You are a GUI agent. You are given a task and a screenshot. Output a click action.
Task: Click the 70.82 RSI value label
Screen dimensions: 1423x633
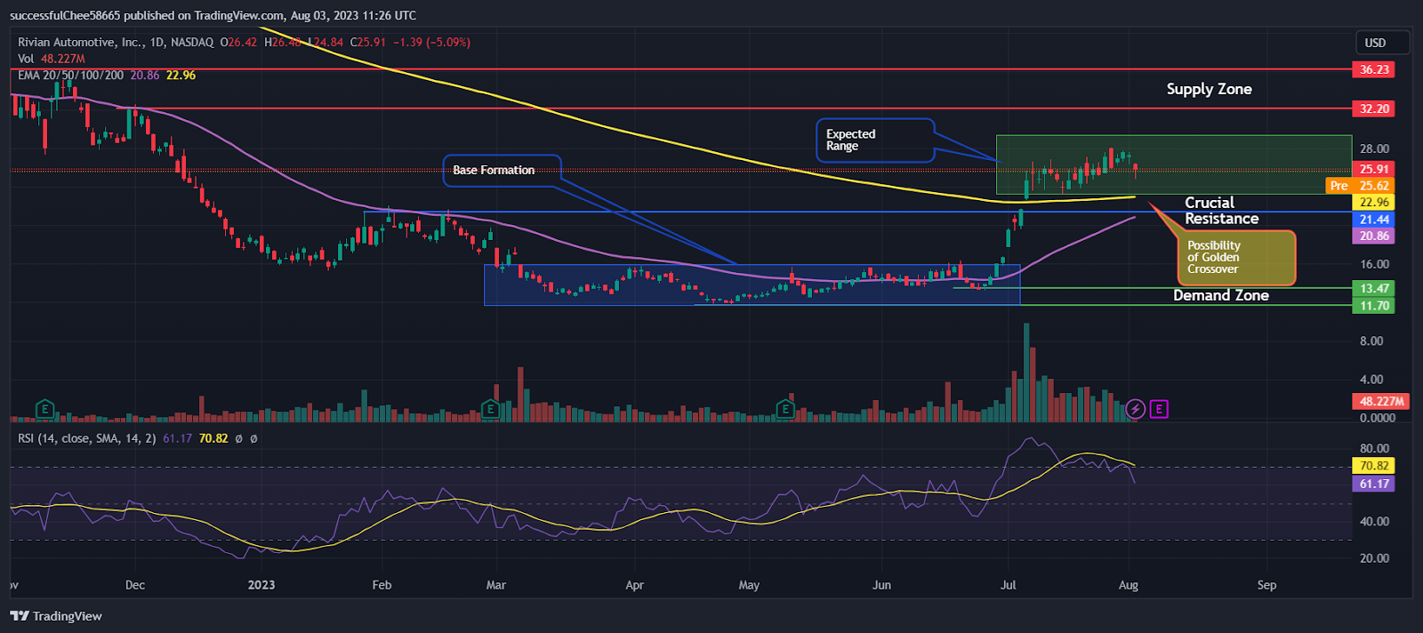click(1374, 466)
